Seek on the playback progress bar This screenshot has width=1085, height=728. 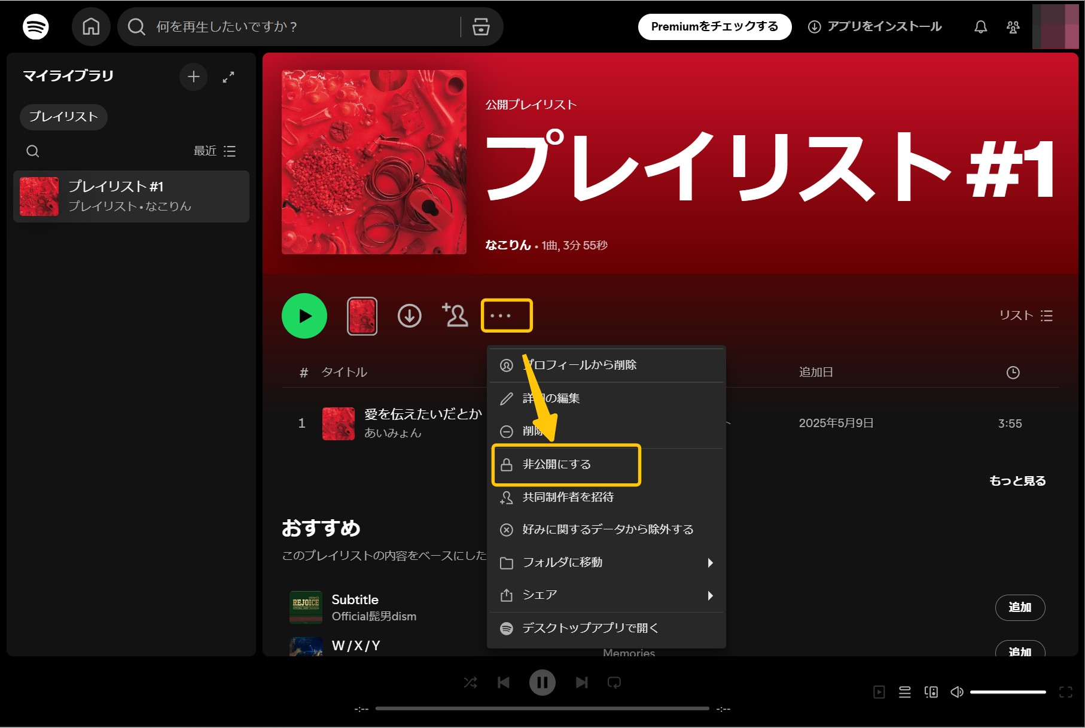542,709
